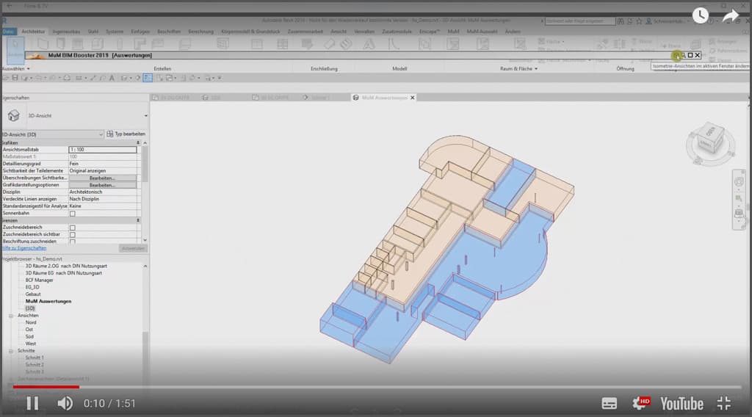Click the Roof tool in ribbon
752x417 pixels.
140,44
